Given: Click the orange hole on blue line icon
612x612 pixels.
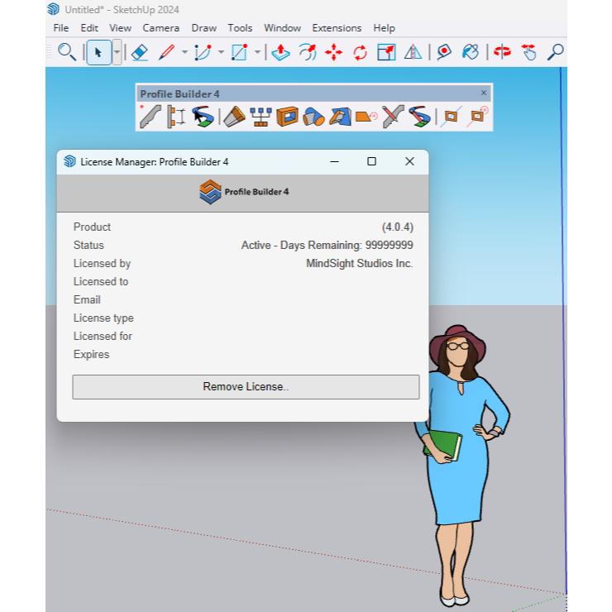Looking at the screenshot, I should [x=451, y=117].
